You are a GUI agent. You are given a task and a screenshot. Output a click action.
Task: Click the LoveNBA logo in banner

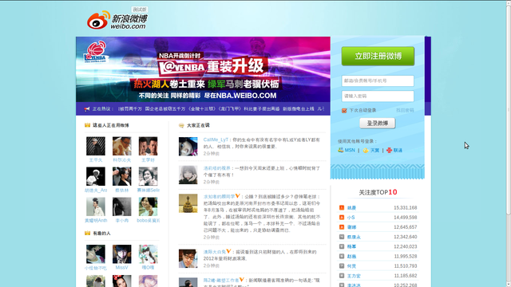coord(95,52)
